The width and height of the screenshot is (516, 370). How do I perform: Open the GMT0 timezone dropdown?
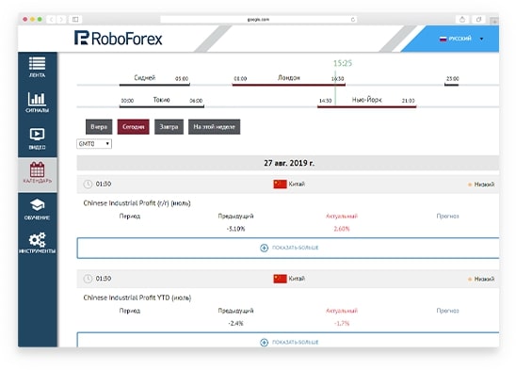pos(94,144)
